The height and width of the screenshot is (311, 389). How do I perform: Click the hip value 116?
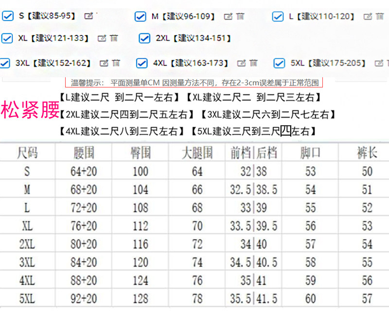pyautogui.click(x=141, y=244)
